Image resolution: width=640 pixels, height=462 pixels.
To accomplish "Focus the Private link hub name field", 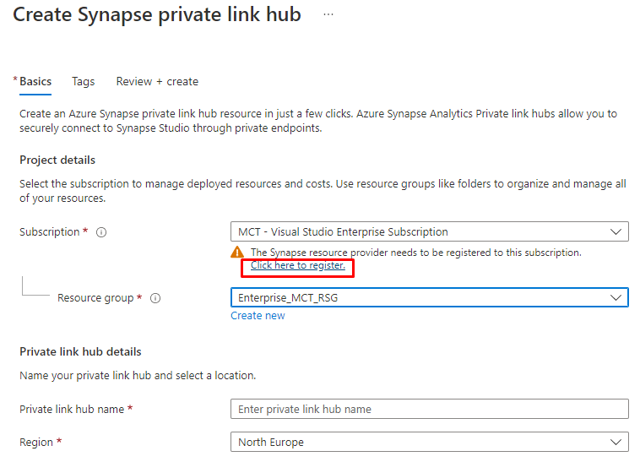I will (429, 409).
